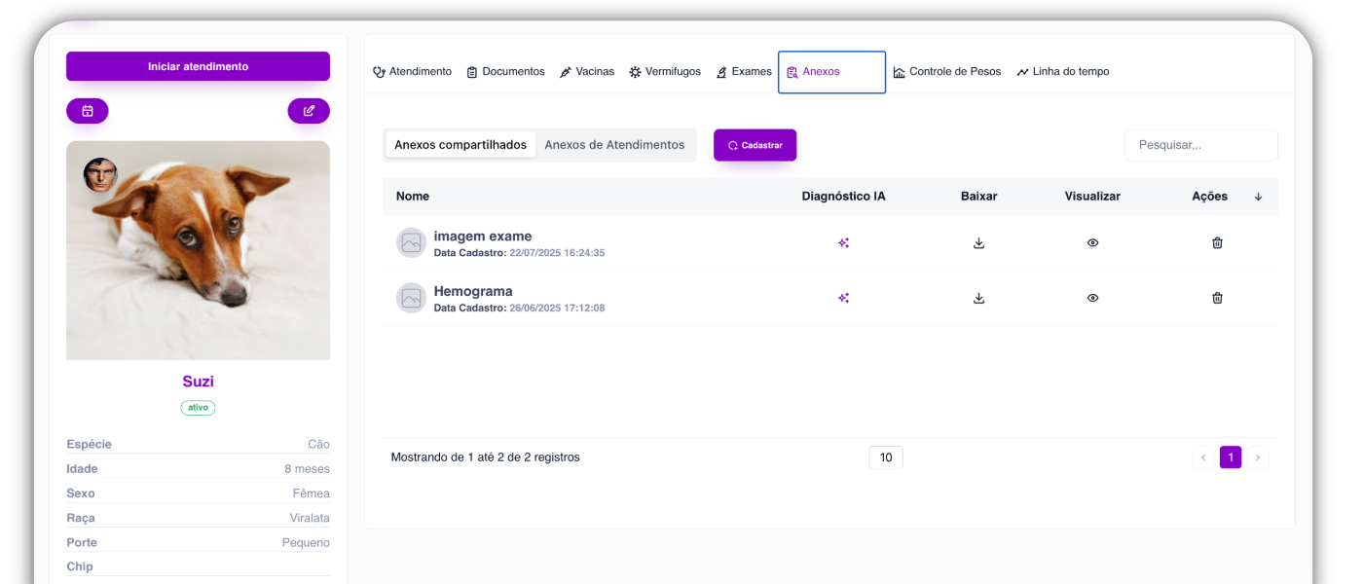Open the page size selector showing 10
The image size is (1363, 584).
885,457
